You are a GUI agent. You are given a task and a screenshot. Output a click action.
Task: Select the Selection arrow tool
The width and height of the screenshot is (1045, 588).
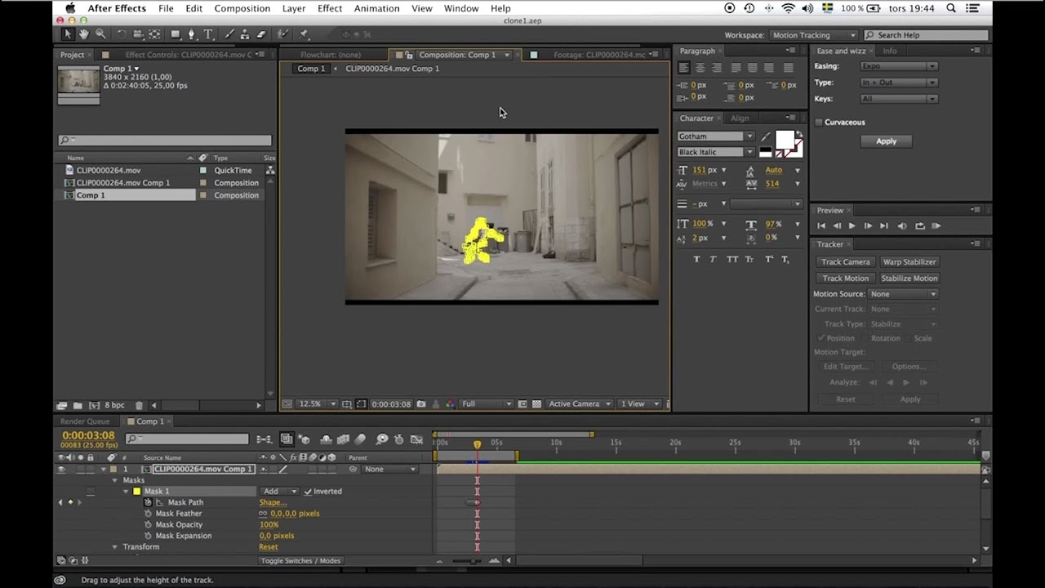[68, 34]
